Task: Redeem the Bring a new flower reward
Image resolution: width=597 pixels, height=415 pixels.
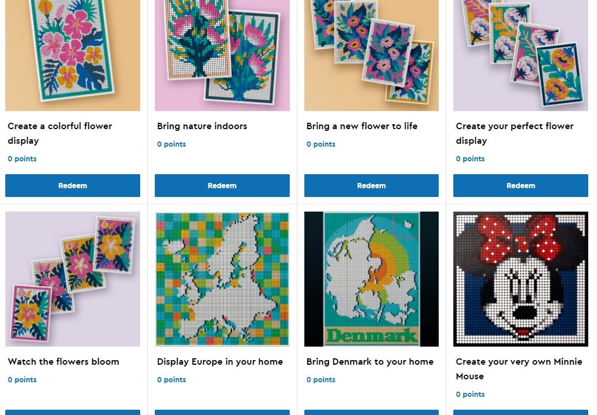Action: [x=371, y=186]
